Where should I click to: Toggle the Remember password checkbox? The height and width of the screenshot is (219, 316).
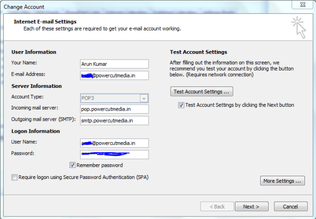click(73, 164)
